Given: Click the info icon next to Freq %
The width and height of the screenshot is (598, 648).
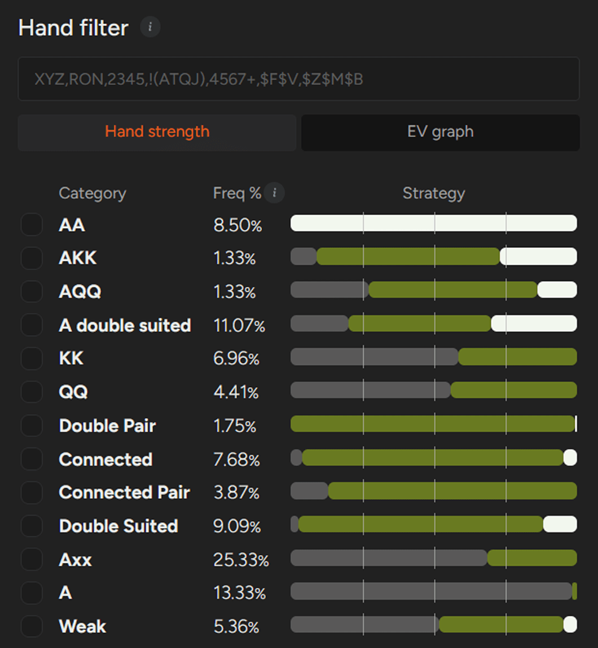Looking at the screenshot, I should tap(275, 193).
